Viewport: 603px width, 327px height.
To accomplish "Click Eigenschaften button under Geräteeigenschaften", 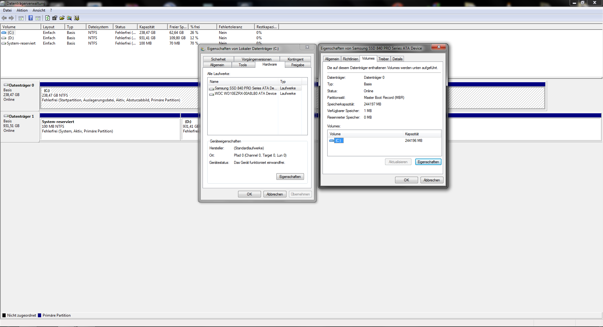I will click(290, 177).
